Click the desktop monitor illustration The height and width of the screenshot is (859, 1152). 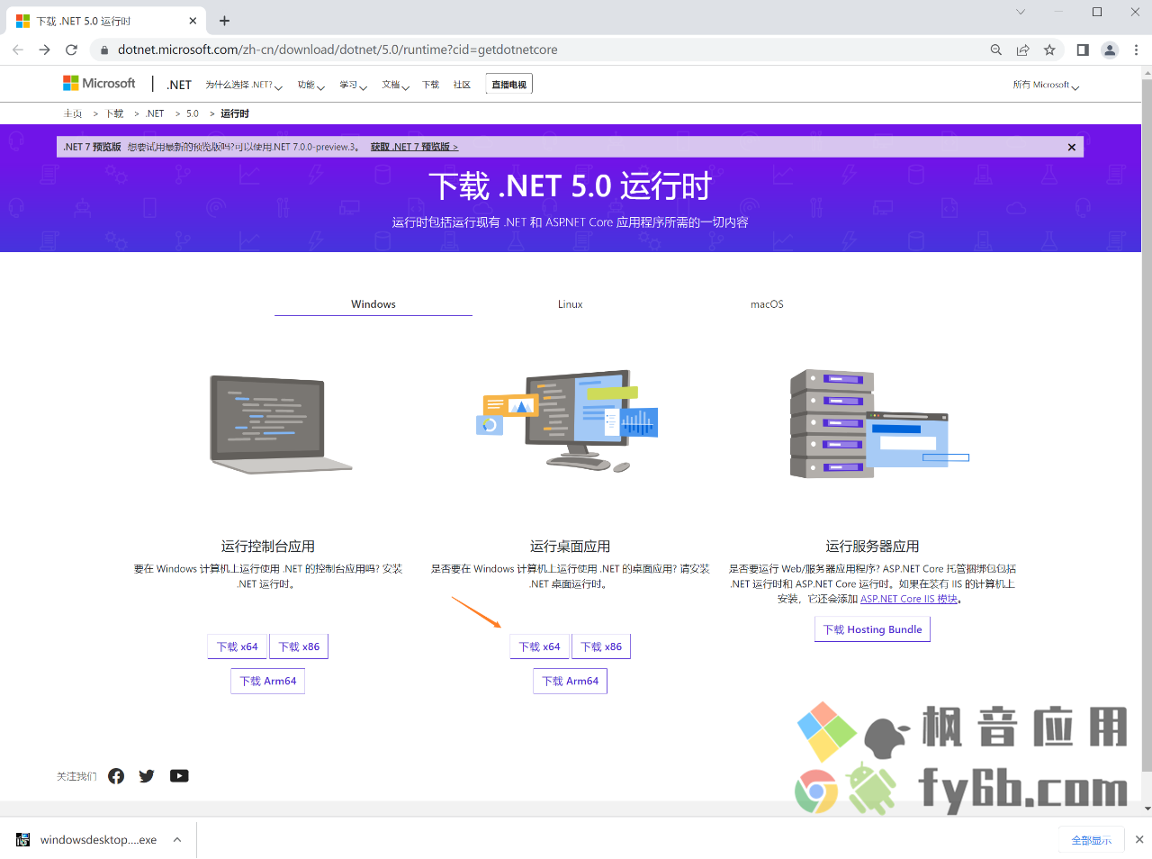pos(567,420)
